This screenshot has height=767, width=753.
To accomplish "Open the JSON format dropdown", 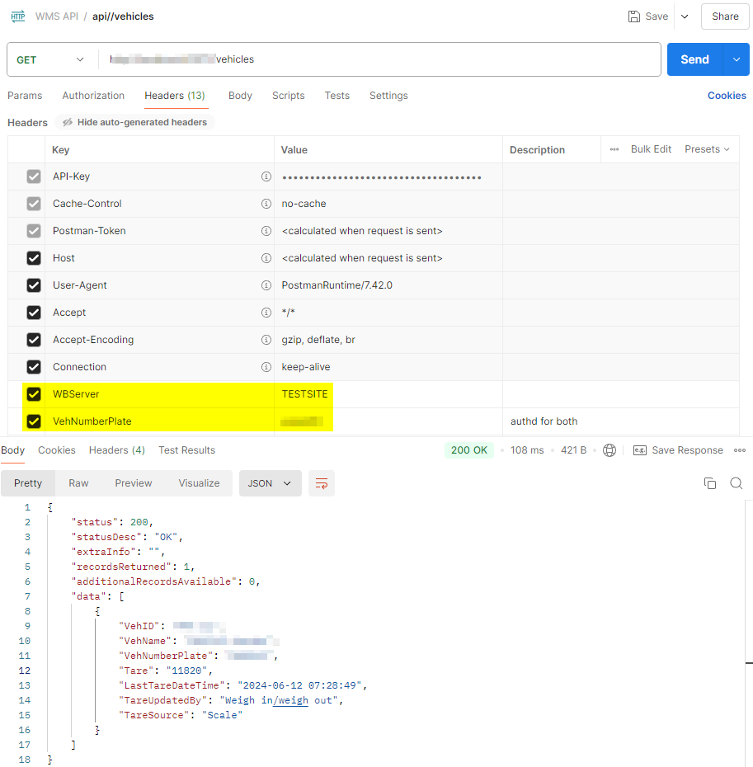I will coord(270,483).
